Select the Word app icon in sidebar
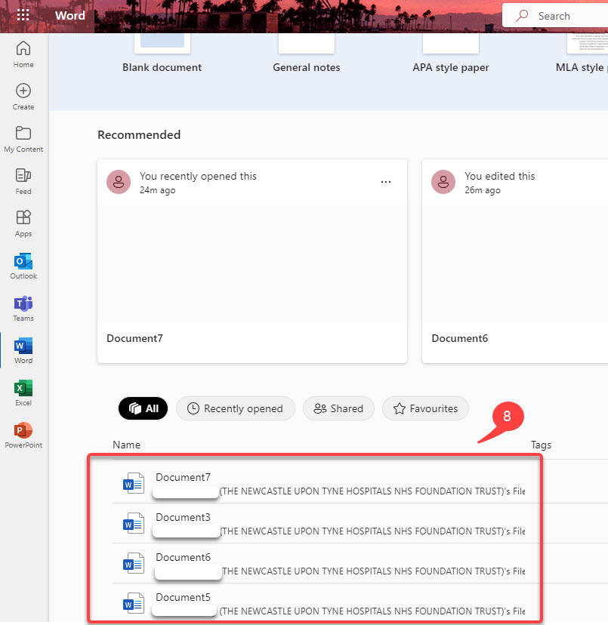 tap(23, 350)
